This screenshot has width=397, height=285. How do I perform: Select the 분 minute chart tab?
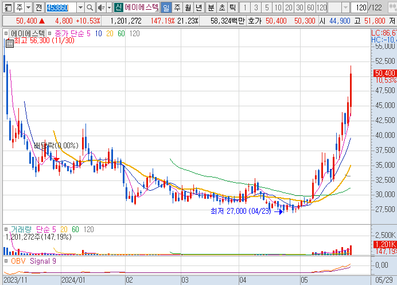[211, 7]
